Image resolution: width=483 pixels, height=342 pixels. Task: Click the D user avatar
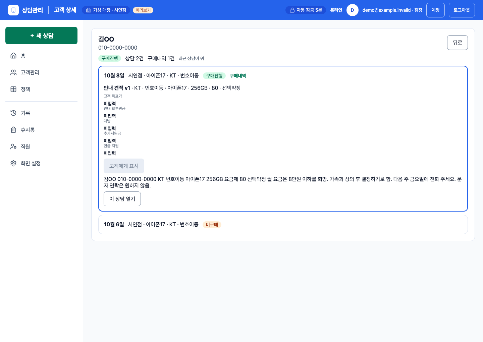coord(352,10)
